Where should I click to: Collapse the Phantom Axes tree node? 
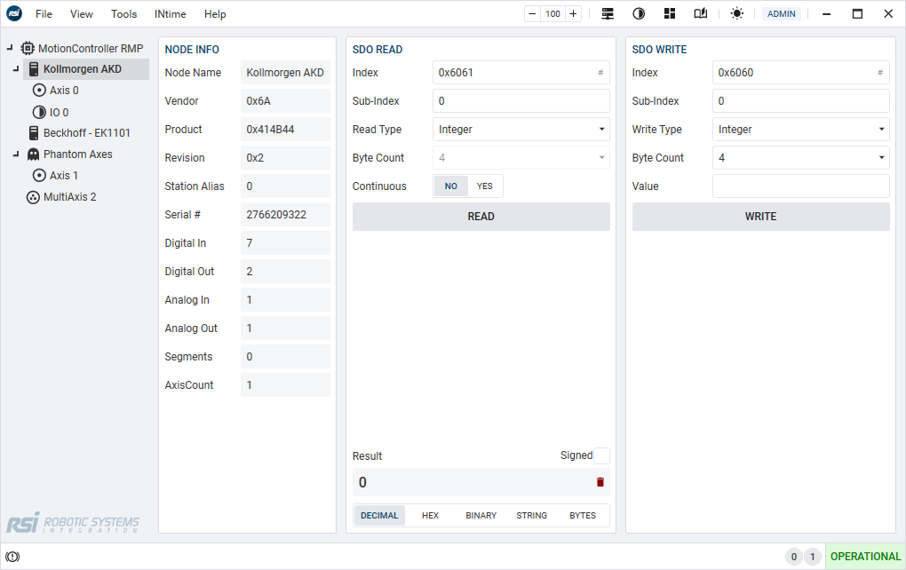point(16,154)
